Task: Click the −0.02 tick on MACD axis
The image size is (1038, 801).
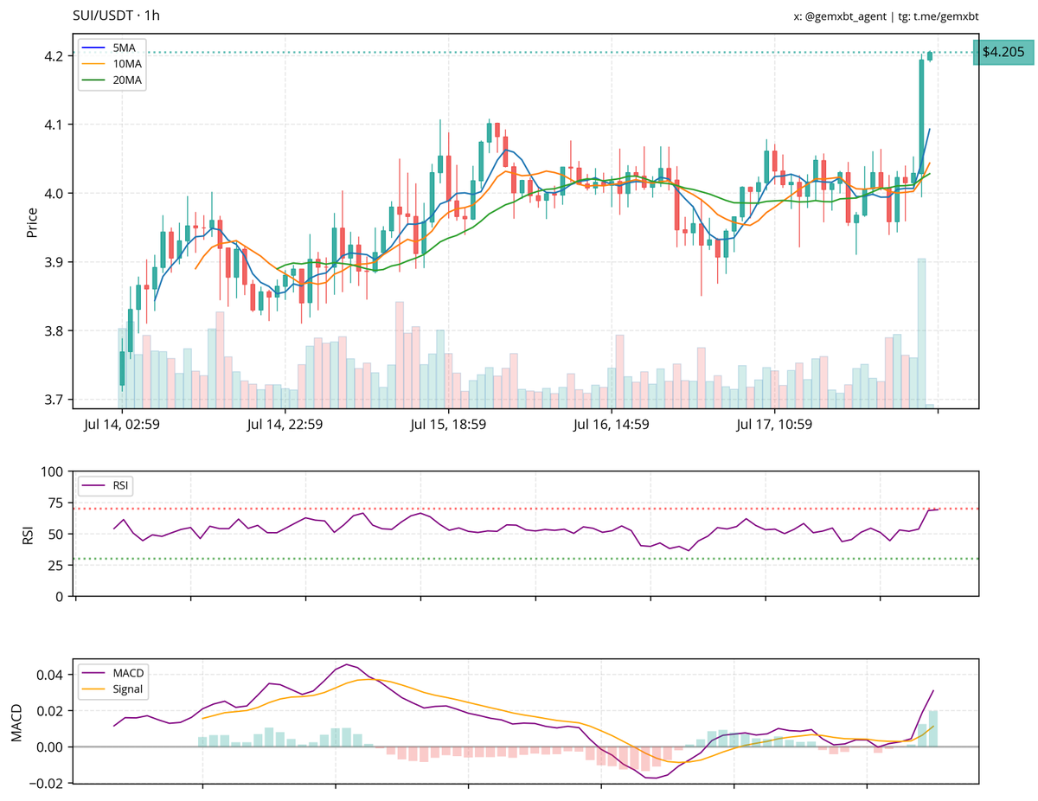Action: [47, 783]
